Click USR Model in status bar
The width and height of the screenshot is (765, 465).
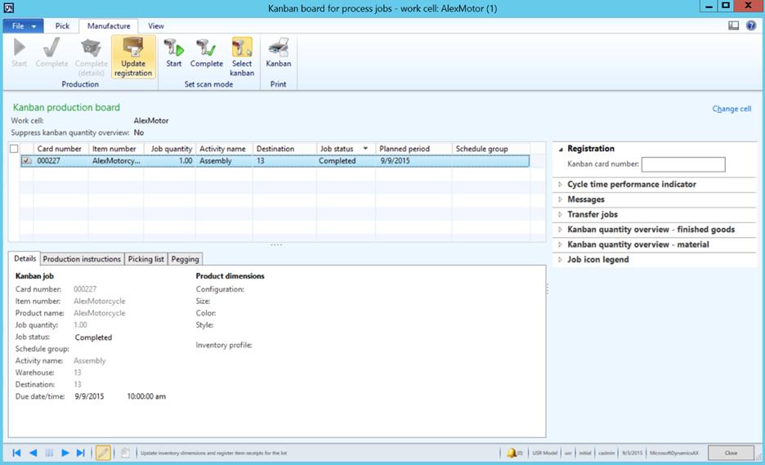544,453
